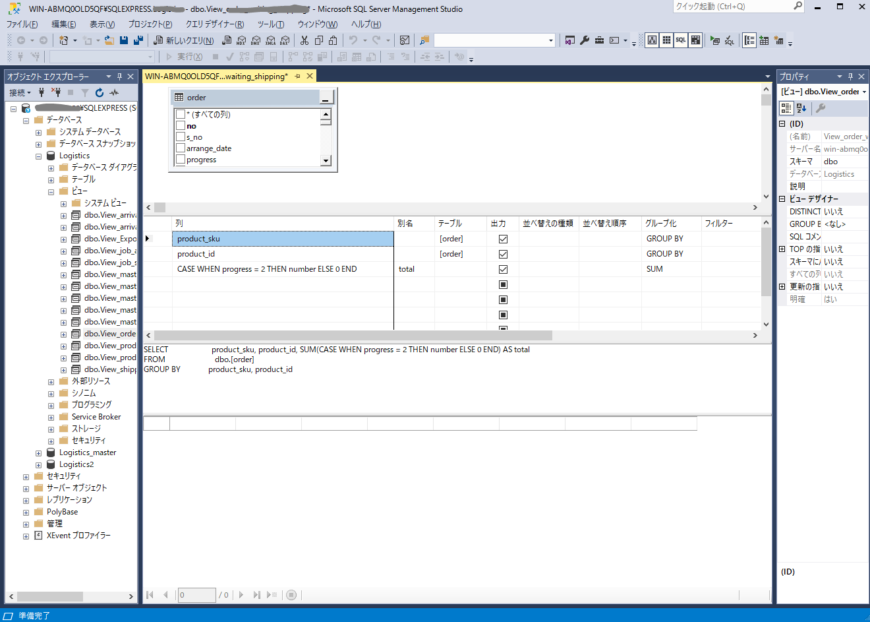This screenshot has width=870, height=622.
Task: Click the Add Table icon with green plus
Action: pyautogui.click(x=764, y=40)
